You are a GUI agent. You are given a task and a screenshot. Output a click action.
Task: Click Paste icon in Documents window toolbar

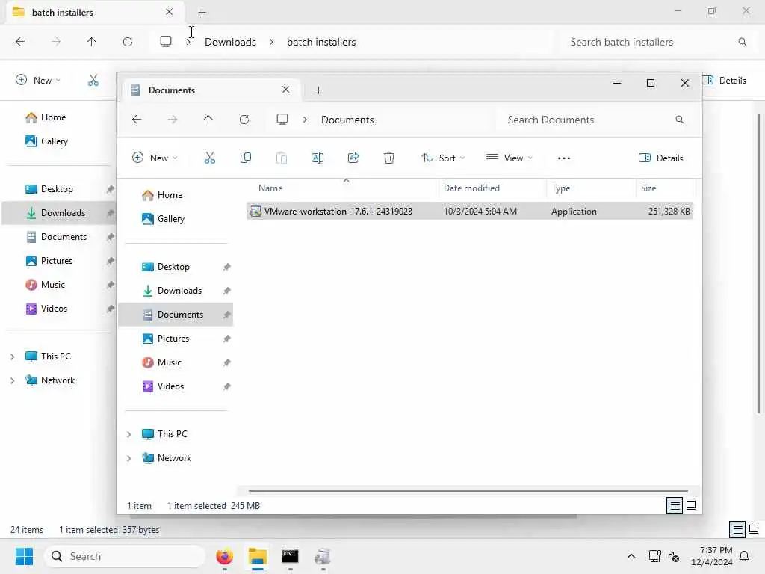[282, 158]
